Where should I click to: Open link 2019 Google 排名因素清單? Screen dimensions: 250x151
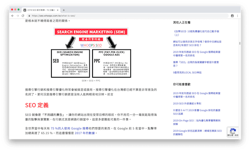[197, 132]
